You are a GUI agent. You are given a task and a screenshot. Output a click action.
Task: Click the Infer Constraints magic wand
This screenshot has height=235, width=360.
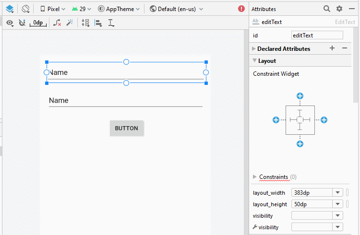[70, 23]
